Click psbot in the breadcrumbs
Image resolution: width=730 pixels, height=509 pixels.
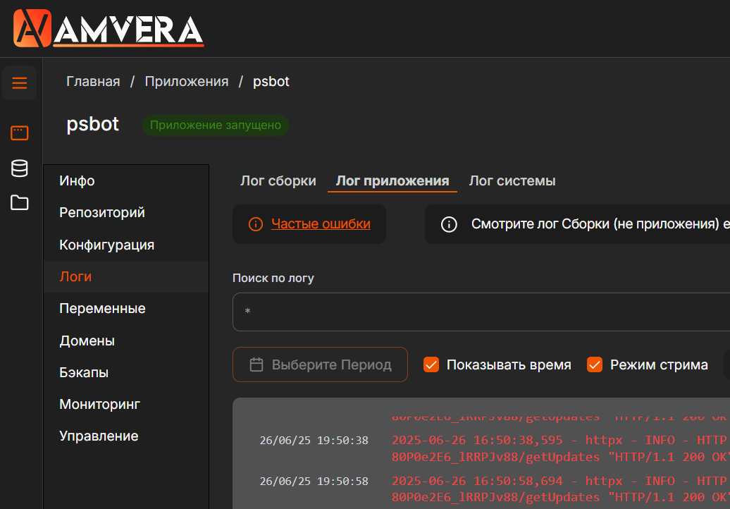271,82
